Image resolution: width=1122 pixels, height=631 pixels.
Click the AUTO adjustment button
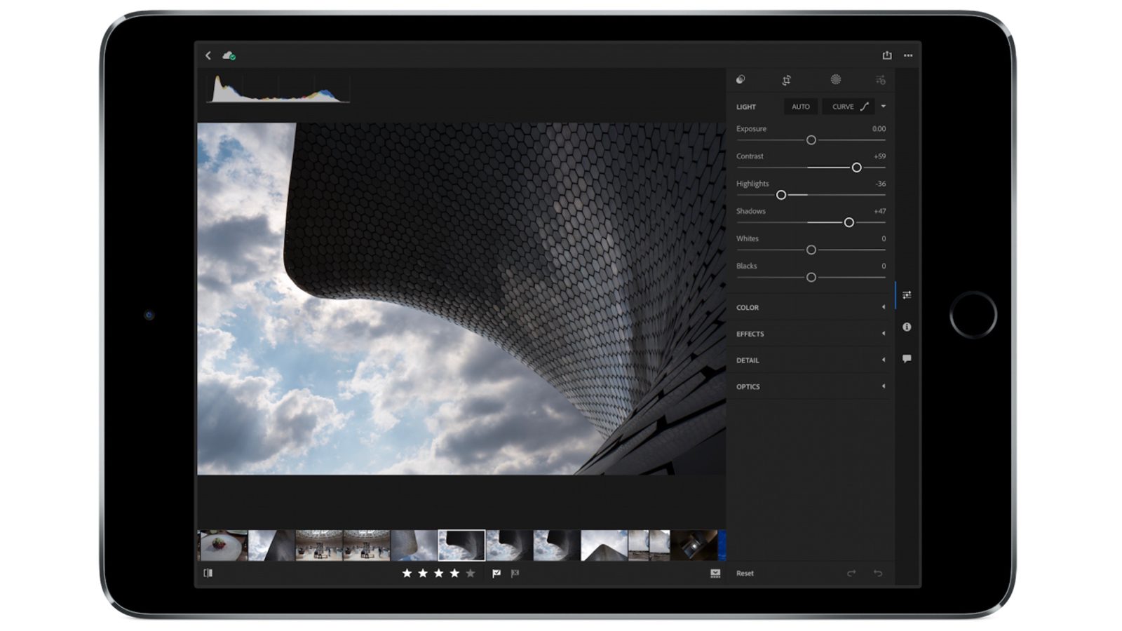(800, 107)
